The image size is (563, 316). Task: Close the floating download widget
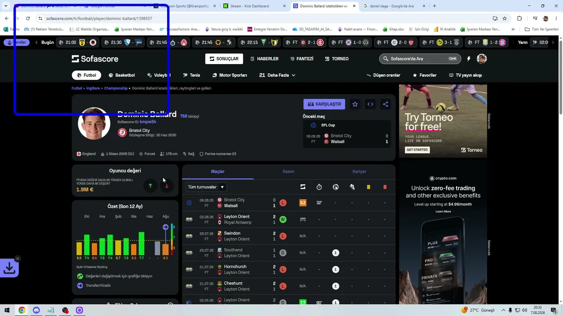[x=17, y=259]
